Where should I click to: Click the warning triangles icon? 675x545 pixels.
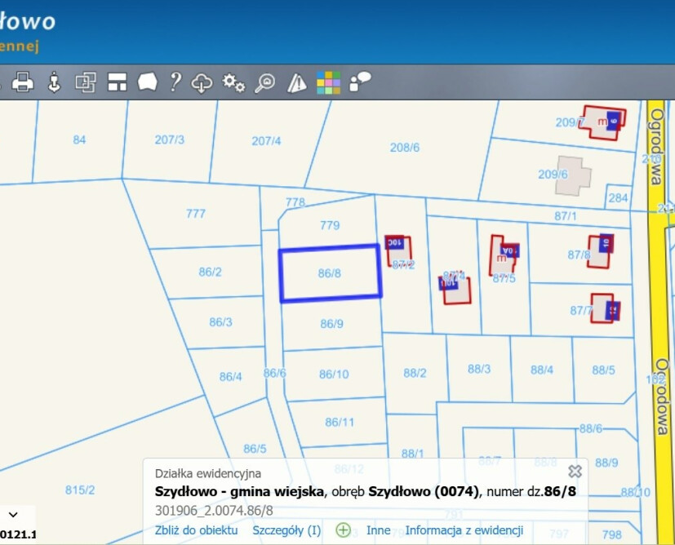pyautogui.click(x=296, y=82)
